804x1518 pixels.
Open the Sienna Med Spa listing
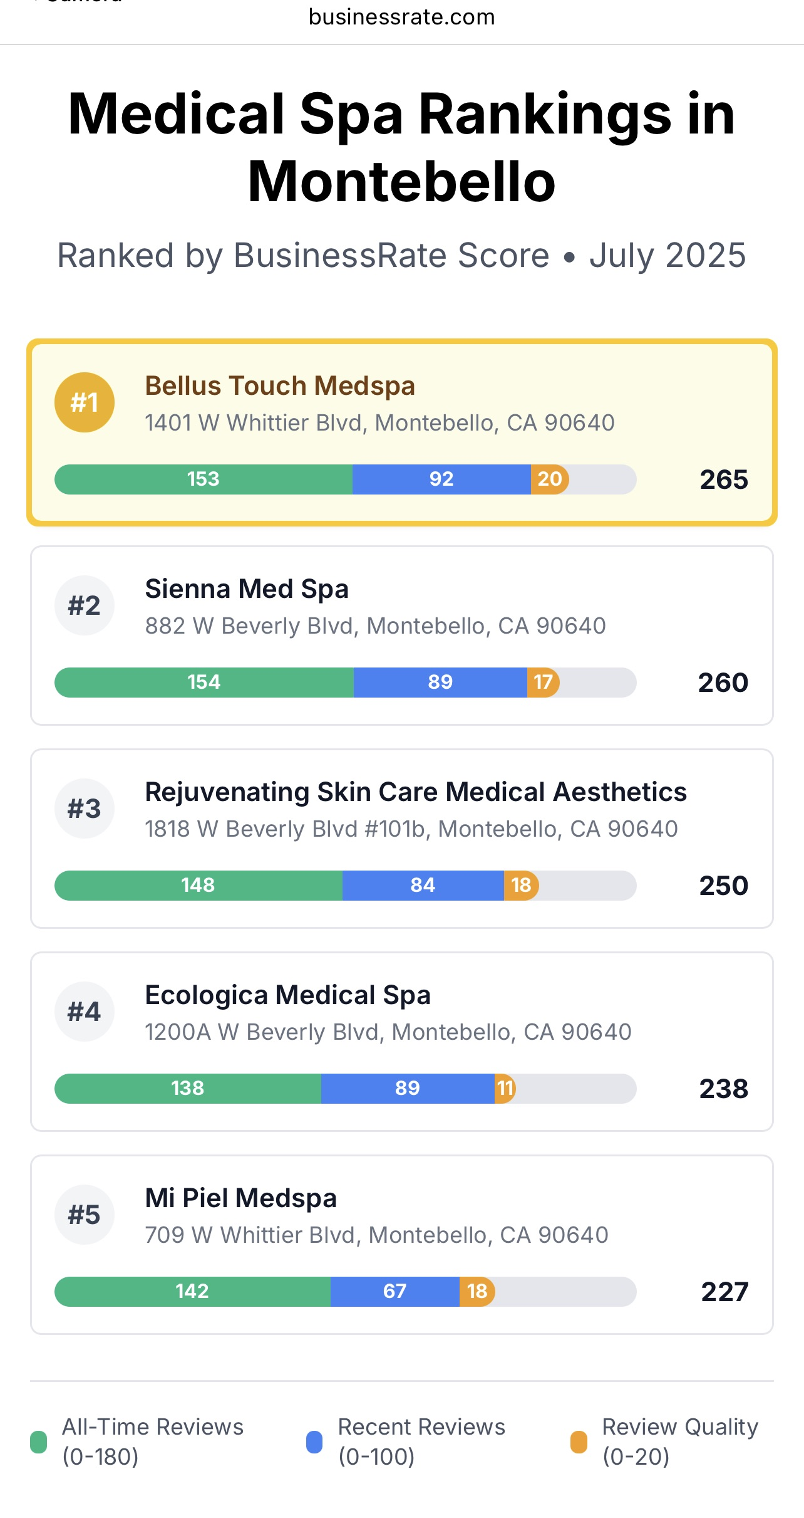pos(247,589)
